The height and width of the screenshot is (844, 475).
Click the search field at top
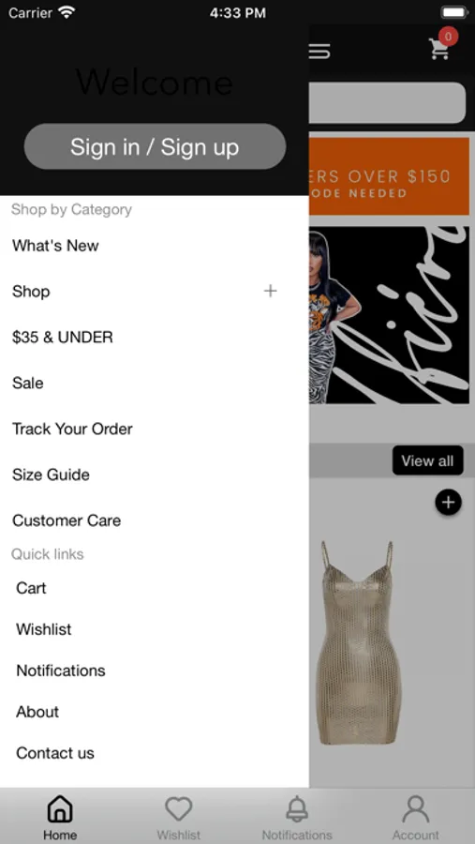pyautogui.click(x=387, y=103)
